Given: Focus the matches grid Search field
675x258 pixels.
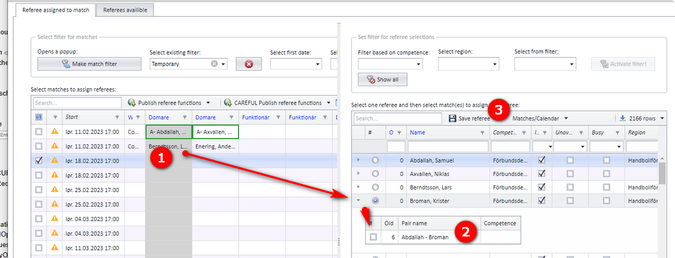Looking at the screenshot, I should pos(78,103).
